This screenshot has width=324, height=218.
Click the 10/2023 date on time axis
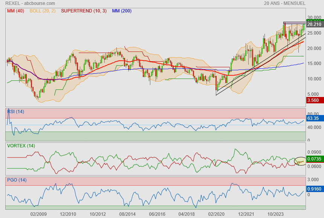pos(275,214)
